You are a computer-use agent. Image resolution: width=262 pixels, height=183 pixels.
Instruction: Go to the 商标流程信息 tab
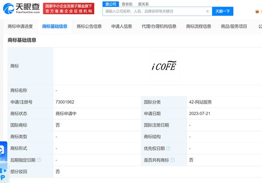click(x=198, y=26)
